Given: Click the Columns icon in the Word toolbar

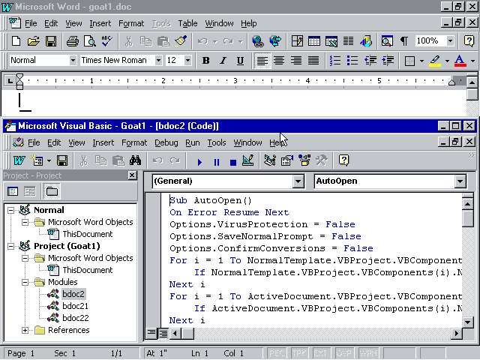Looking at the screenshot, I should [348, 41].
